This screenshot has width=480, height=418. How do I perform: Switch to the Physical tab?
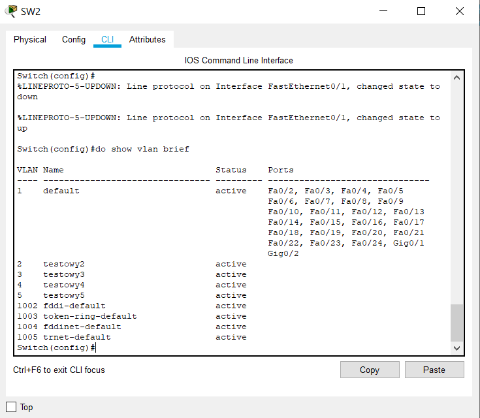tap(30, 39)
